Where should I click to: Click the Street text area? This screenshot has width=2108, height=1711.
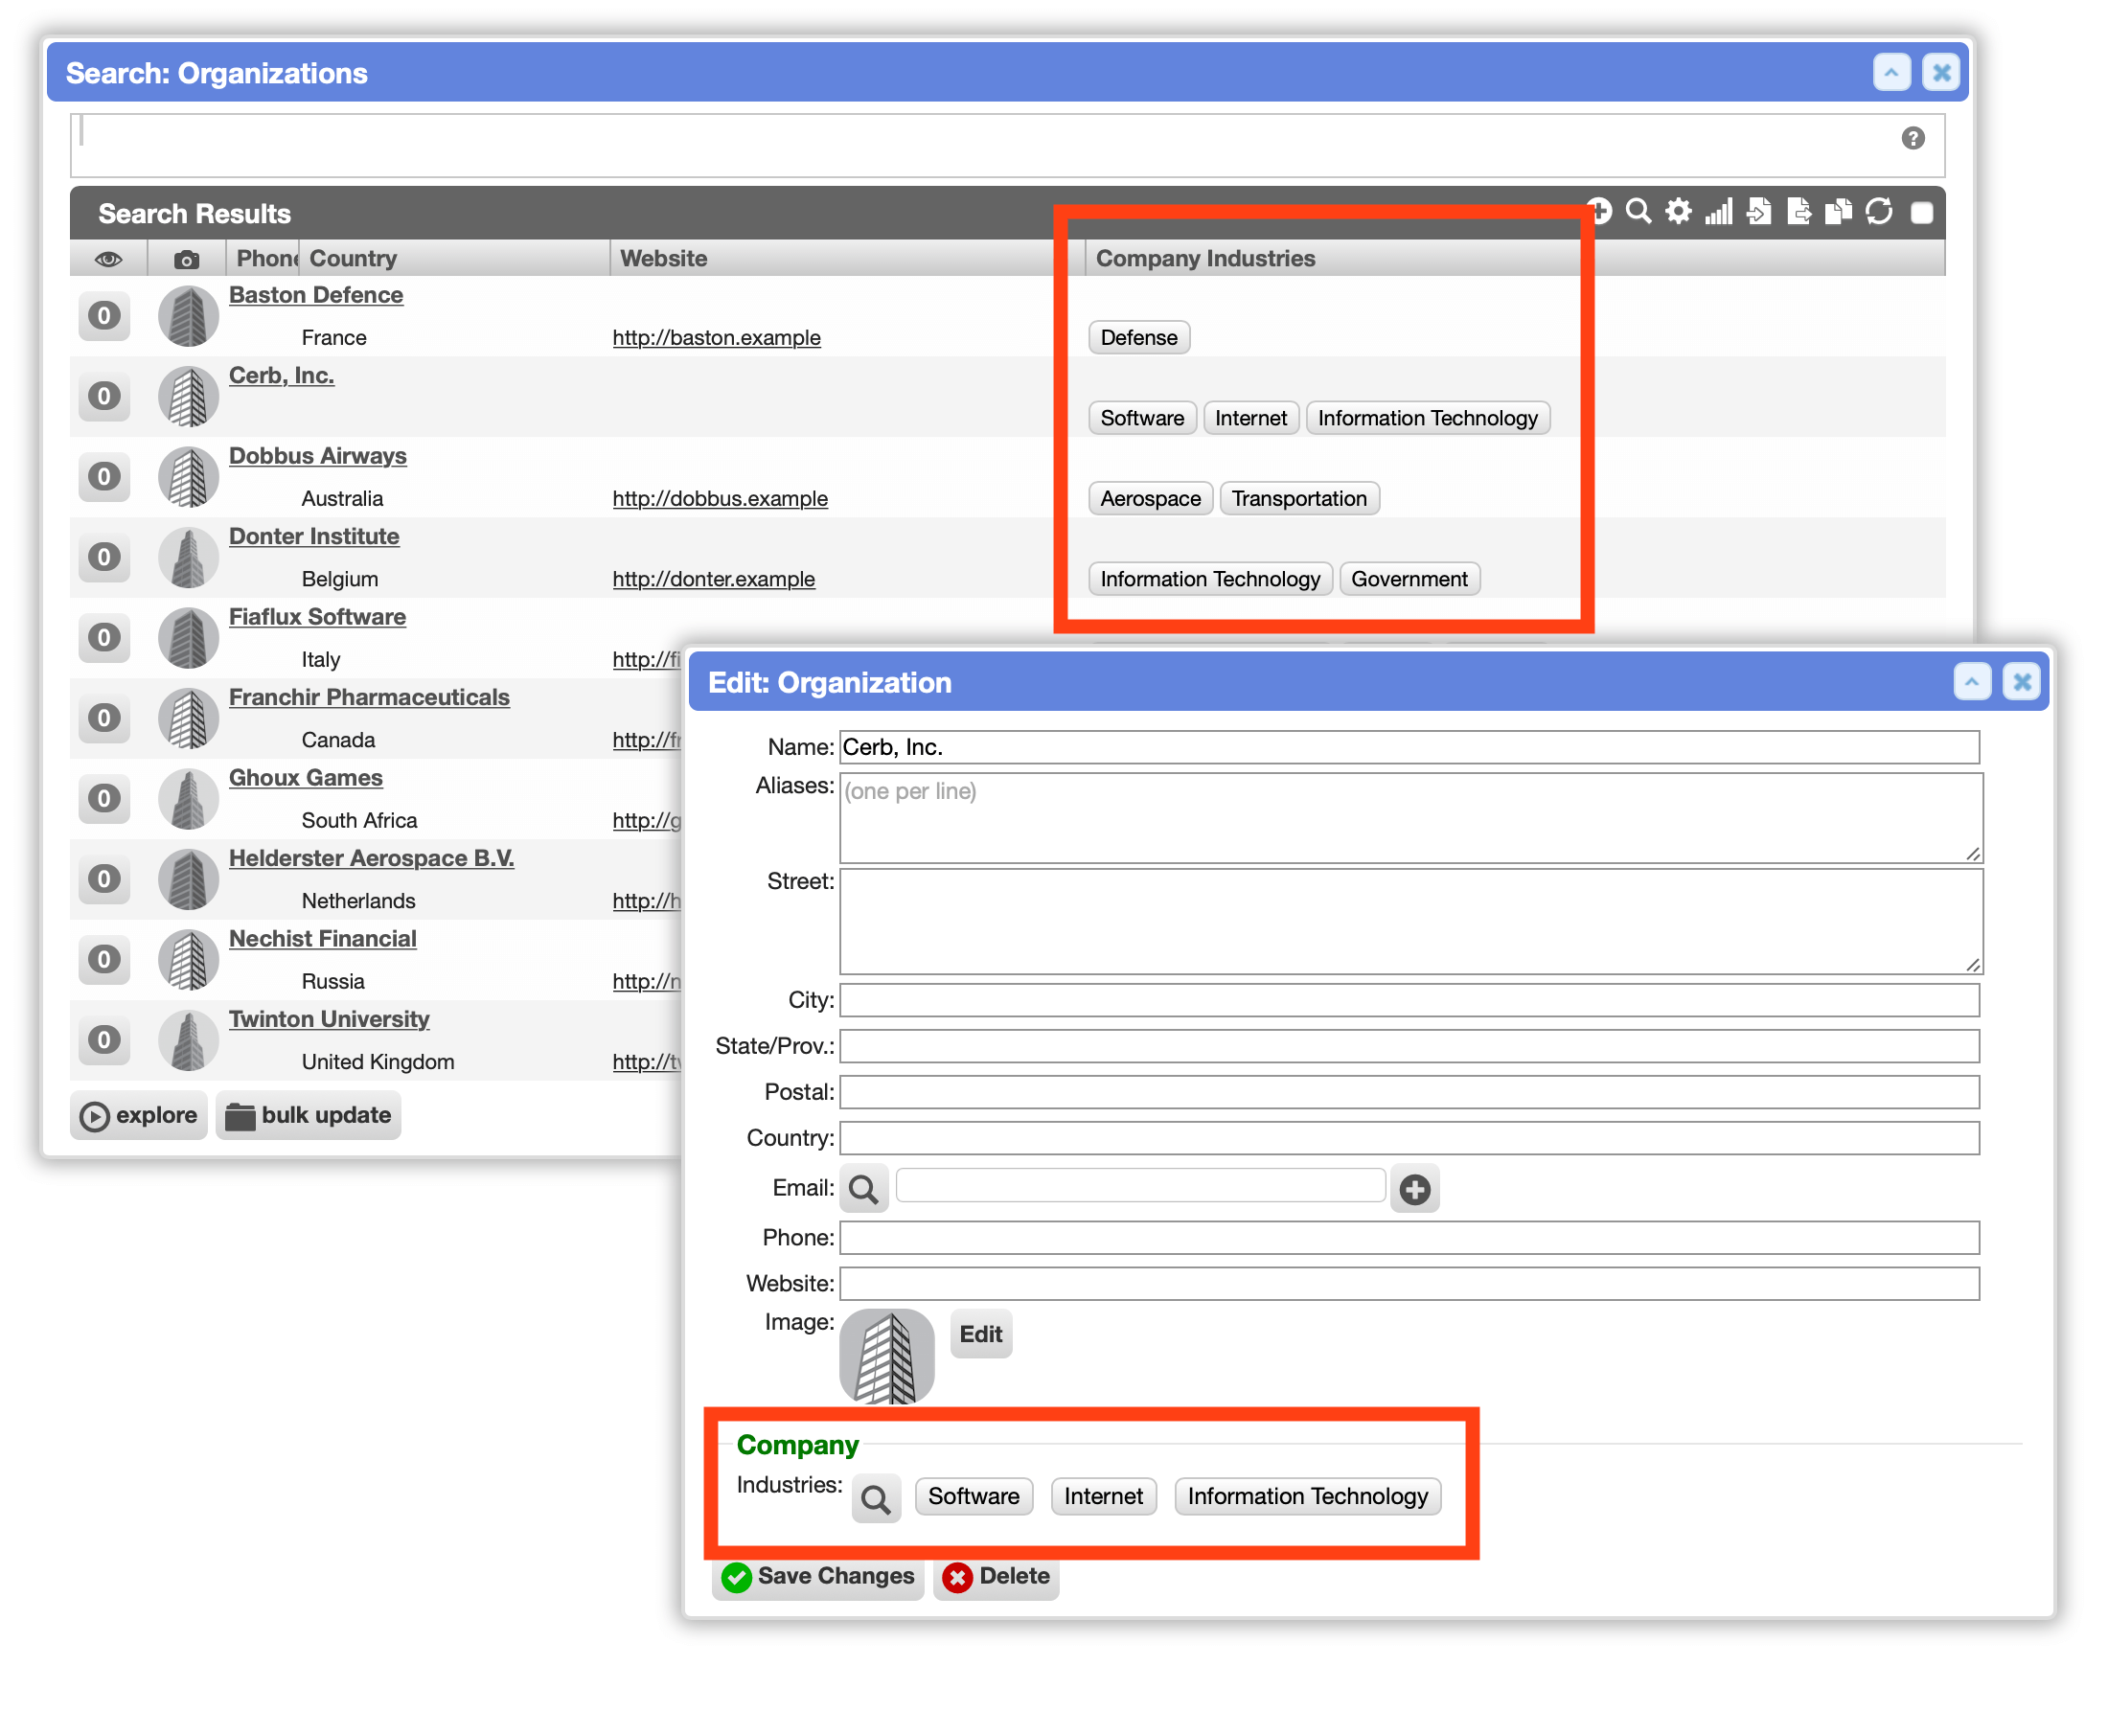(x=1411, y=923)
